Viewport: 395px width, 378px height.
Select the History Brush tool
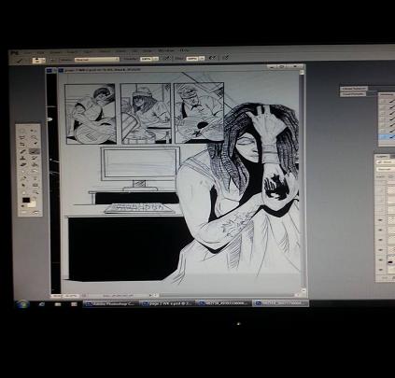click(x=35, y=158)
